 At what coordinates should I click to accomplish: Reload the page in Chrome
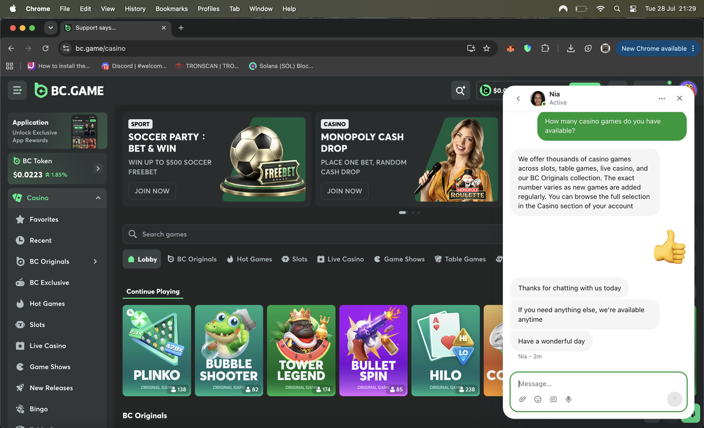coord(45,48)
